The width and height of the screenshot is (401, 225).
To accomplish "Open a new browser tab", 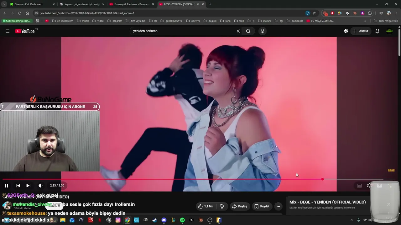I will pos(210,4).
